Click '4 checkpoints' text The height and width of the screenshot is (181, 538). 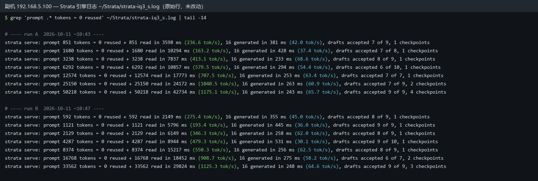point(428,92)
